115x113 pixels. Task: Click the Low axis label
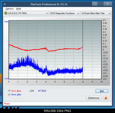(x=6, y=78)
